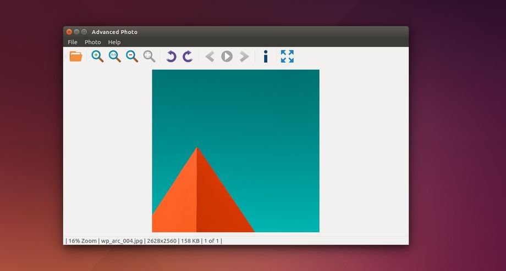The image size is (506, 271).
Task: Set zoom to 1:1 actual size
Action: pos(114,57)
